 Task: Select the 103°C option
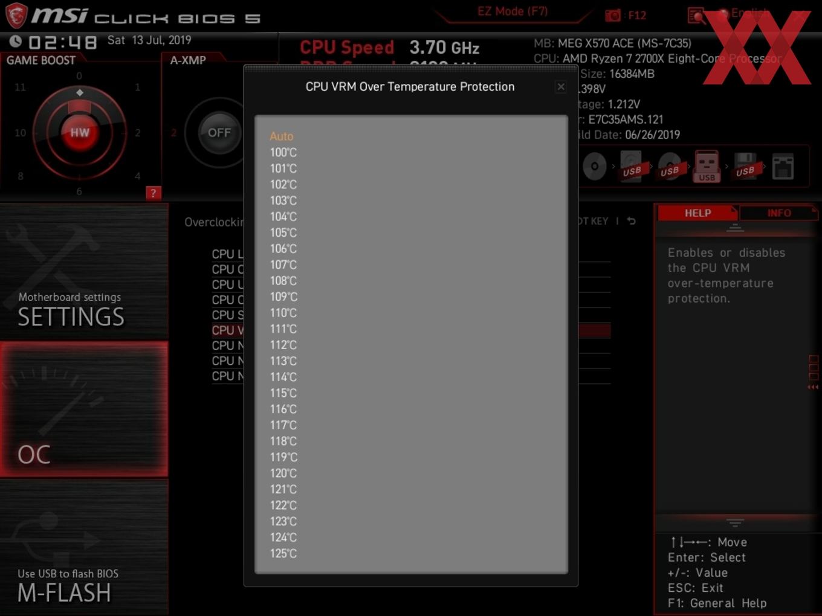283,201
